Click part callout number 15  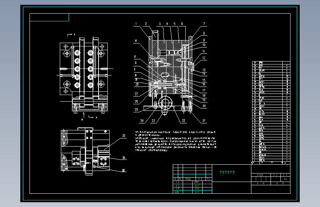[x=204, y=80]
